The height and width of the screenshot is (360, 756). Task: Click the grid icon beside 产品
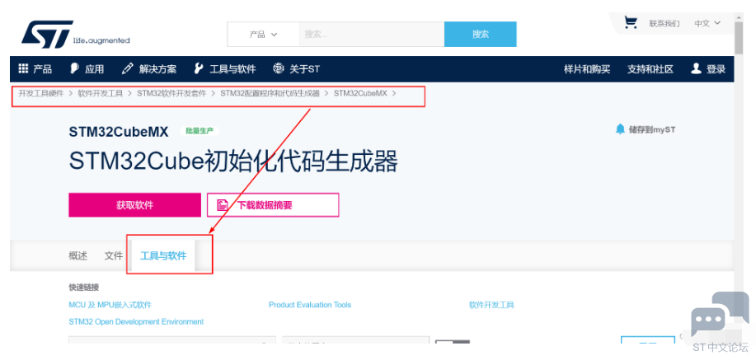(x=23, y=68)
